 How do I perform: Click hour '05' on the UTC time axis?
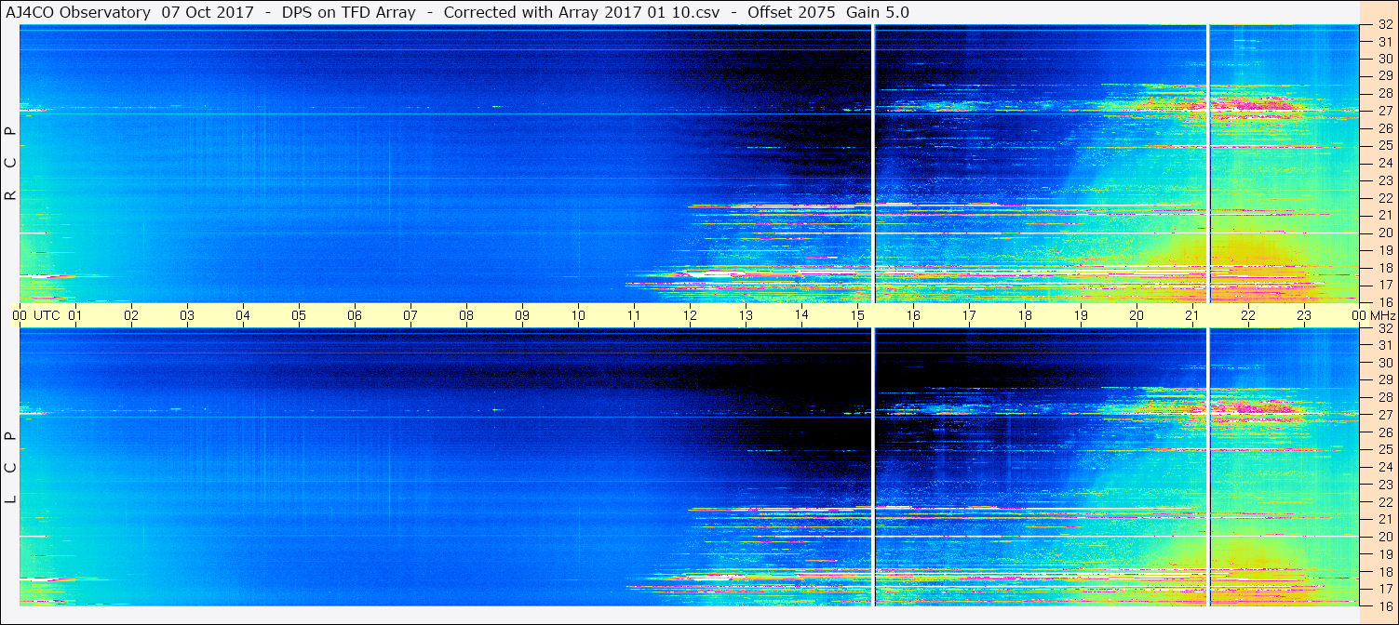299,315
